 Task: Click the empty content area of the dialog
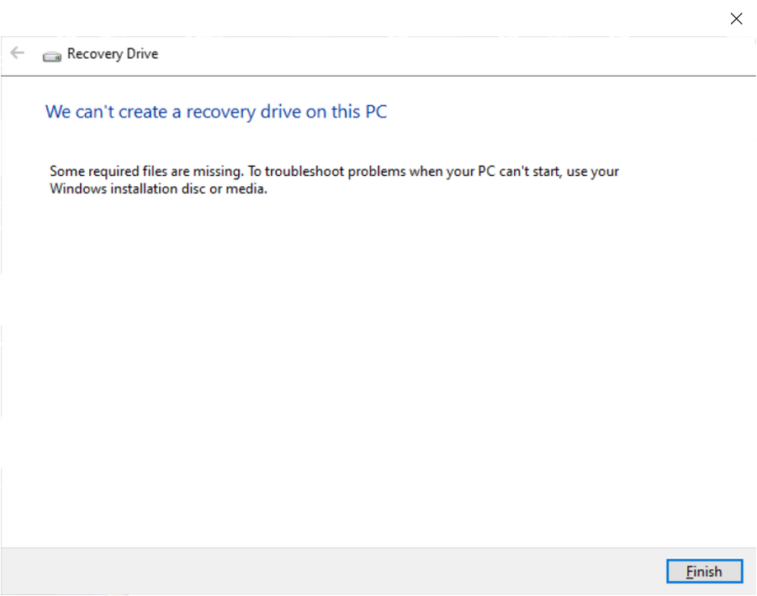point(378,362)
